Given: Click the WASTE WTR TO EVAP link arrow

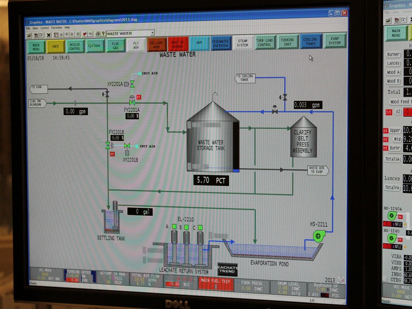Looking at the screenshot, I should tap(318, 170).
